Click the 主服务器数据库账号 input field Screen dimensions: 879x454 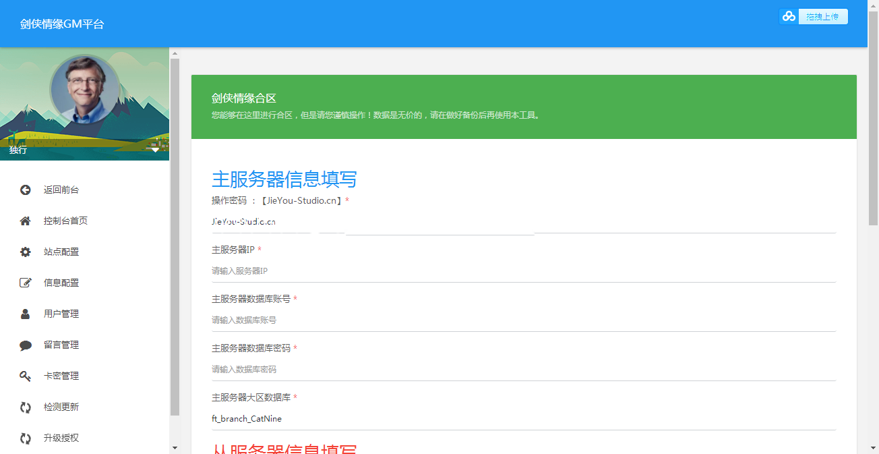523,320
